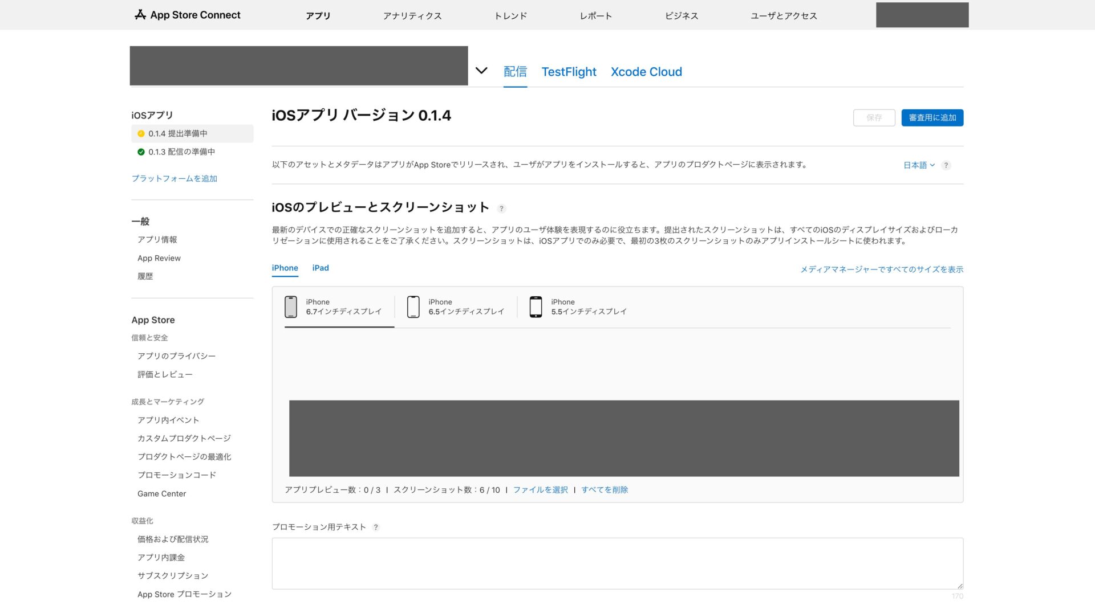
Task: Open 履歴 in sidebar
Action: click(145, 276)
